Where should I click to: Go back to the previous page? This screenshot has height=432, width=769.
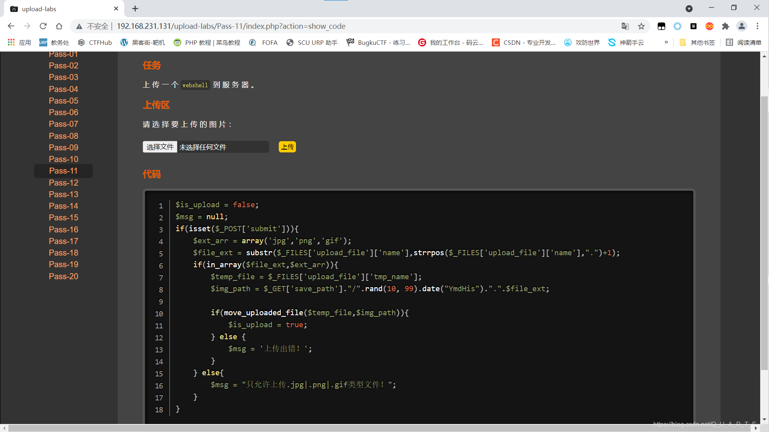pyautogui.click(x=11, y=26)
